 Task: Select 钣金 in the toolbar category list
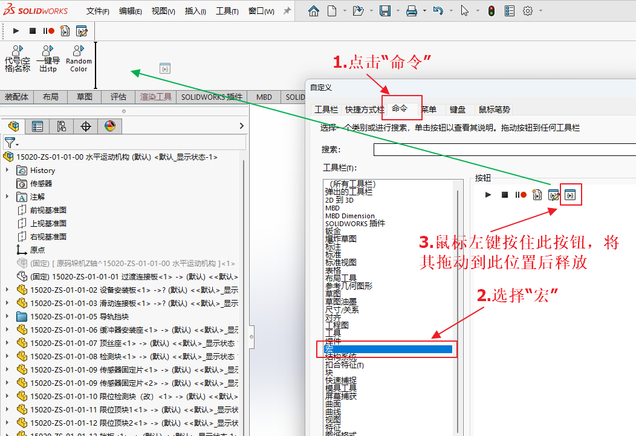[x=333, y=231]
